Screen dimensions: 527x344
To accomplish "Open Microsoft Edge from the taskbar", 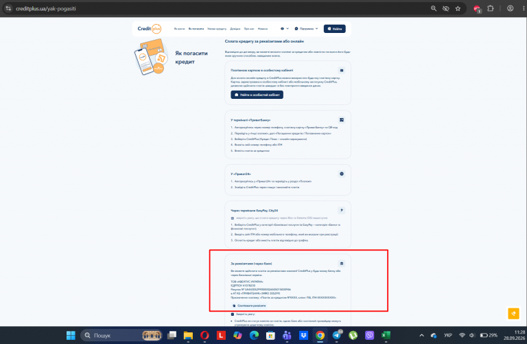I will click(x=254, y=335).
